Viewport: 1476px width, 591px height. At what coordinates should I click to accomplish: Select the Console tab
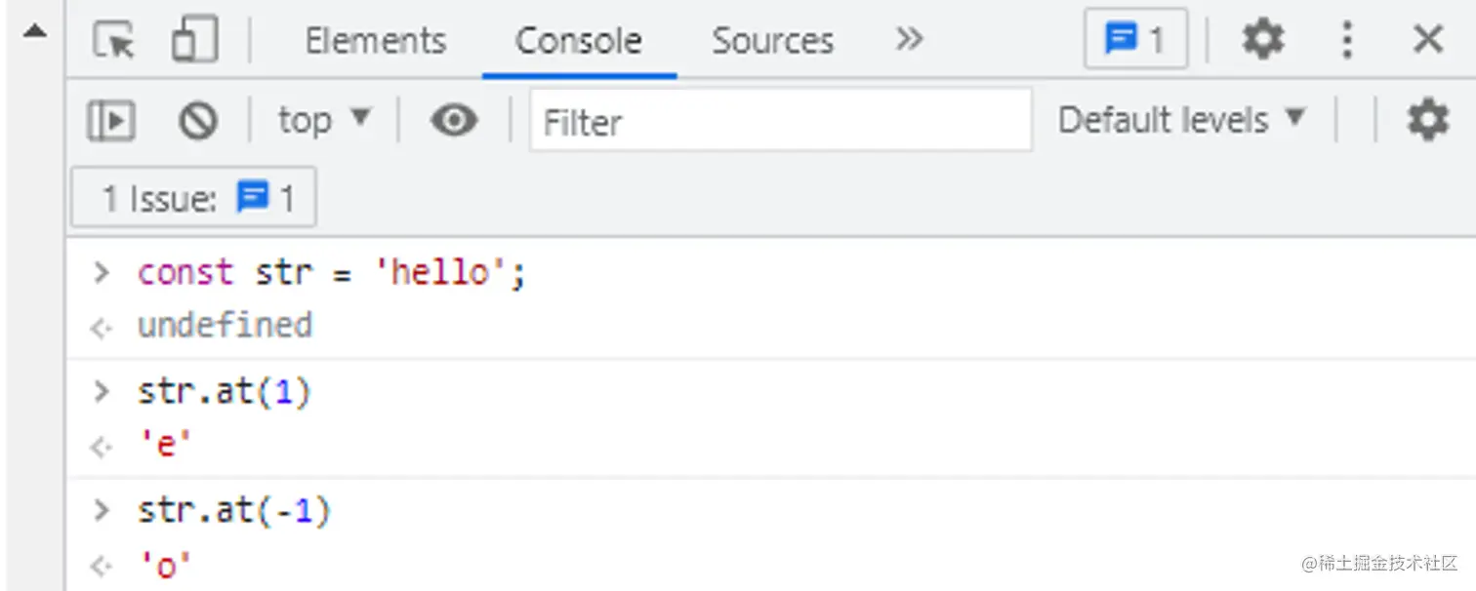pyautogui.click(x=578, y=41)
